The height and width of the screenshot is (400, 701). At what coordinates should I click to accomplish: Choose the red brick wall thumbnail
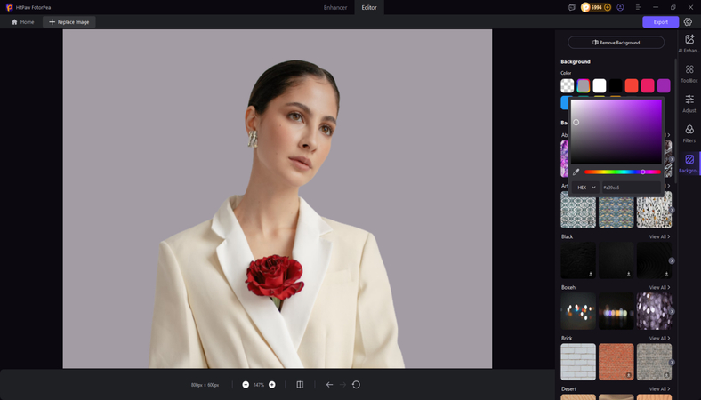tap(616, 362)
